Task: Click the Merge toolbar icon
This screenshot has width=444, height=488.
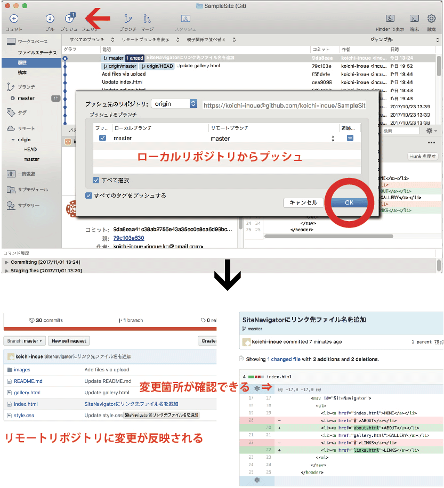Action: click(x=147, y=20)
